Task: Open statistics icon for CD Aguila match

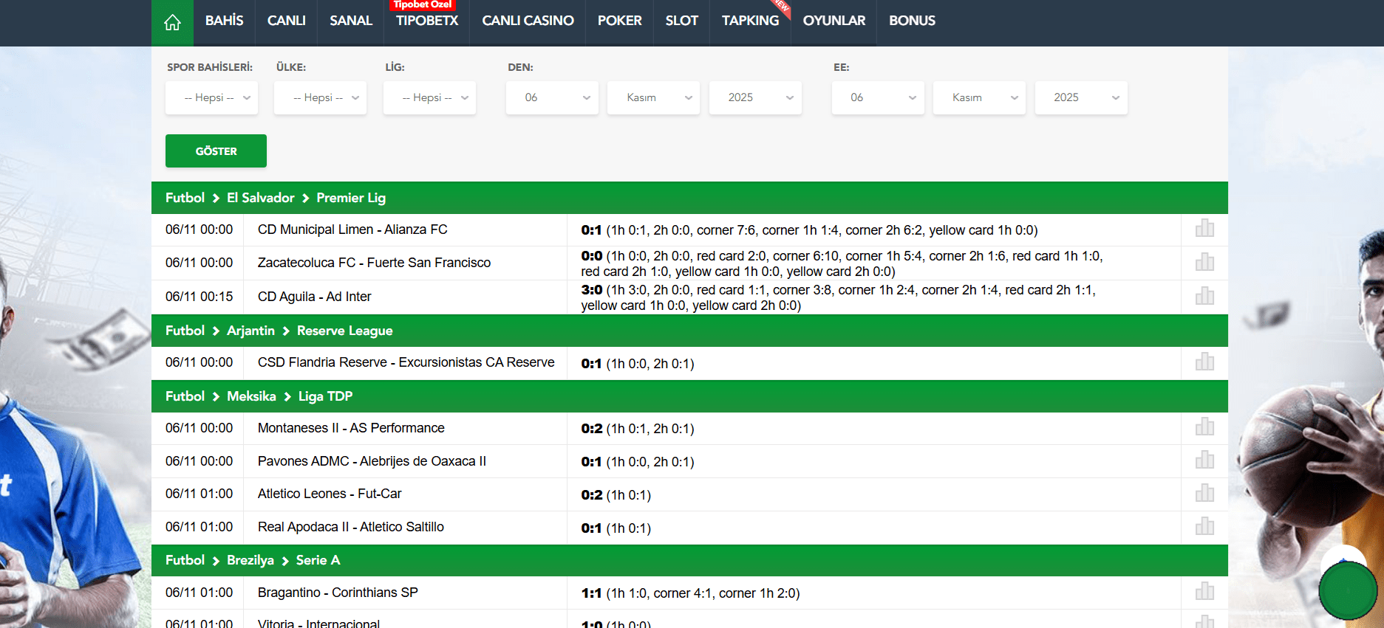Action: click(1204, 296)
